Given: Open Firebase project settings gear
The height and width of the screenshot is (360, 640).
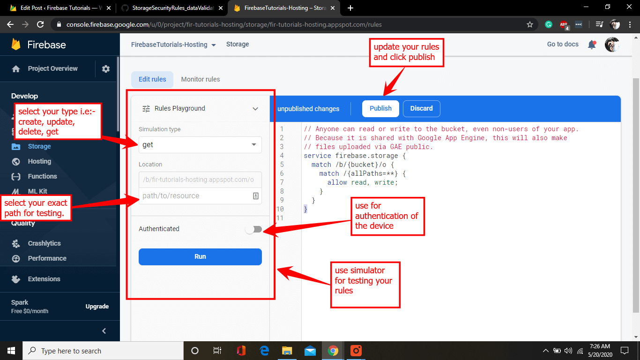Looking at the screenshot, I should pos(105,68).
